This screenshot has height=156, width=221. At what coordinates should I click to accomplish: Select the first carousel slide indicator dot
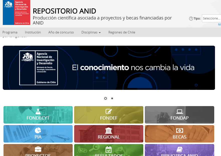click(x=105, y=98)
